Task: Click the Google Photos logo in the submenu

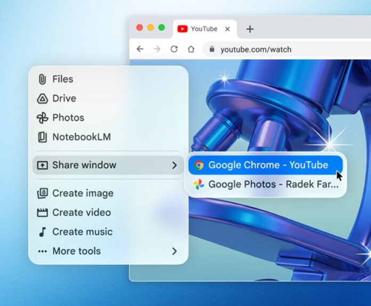Action: coord(199,184)
